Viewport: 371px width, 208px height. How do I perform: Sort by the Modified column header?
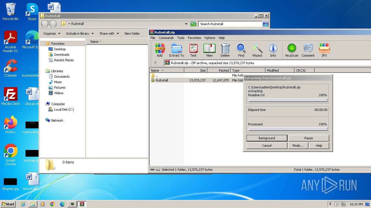pos(280,70)
